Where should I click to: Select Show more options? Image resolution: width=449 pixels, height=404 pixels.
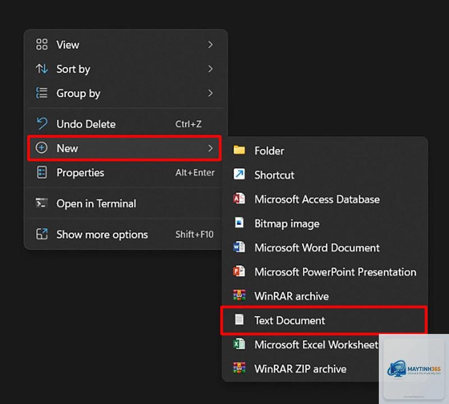(x=125, y=234)
